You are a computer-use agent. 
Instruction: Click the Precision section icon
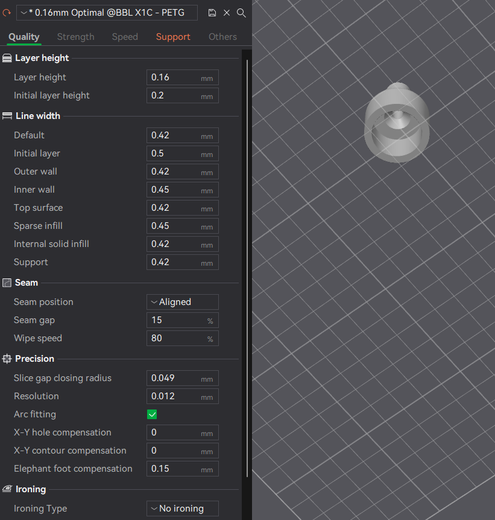[7, 359]
